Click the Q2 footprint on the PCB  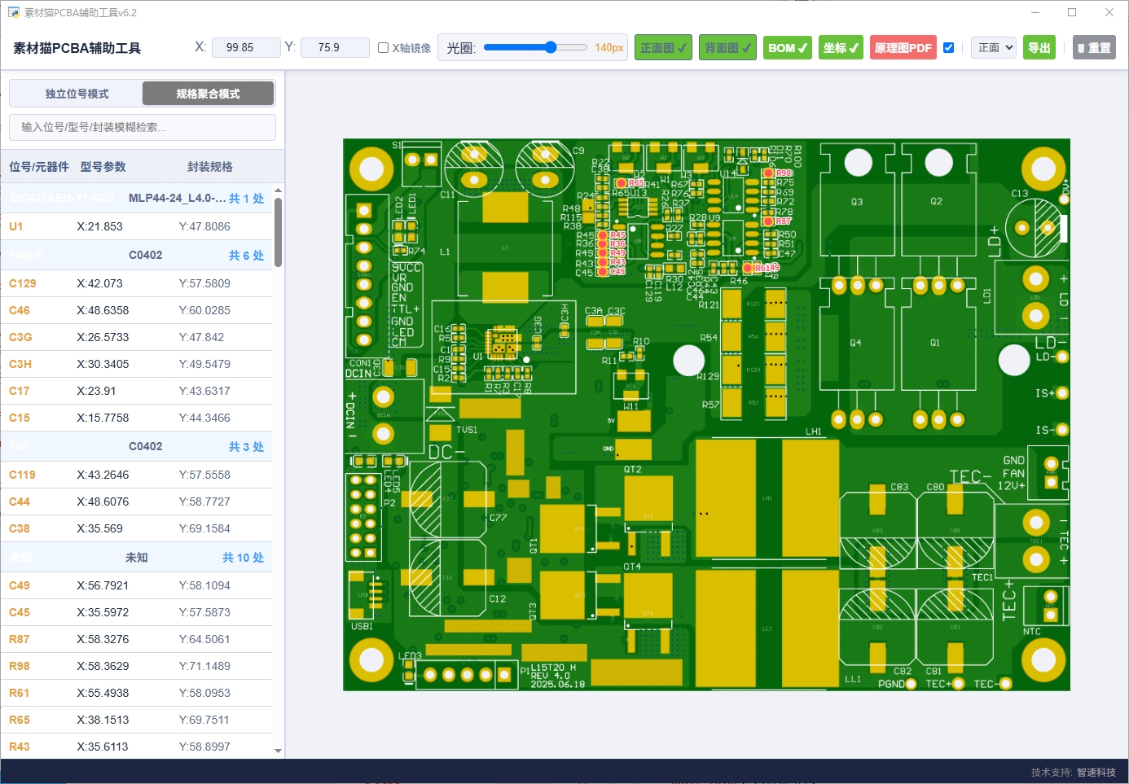click(938, 200)
